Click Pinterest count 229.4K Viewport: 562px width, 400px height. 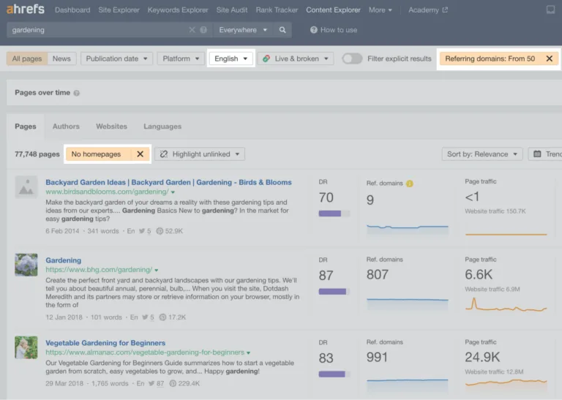click(184, 383)
